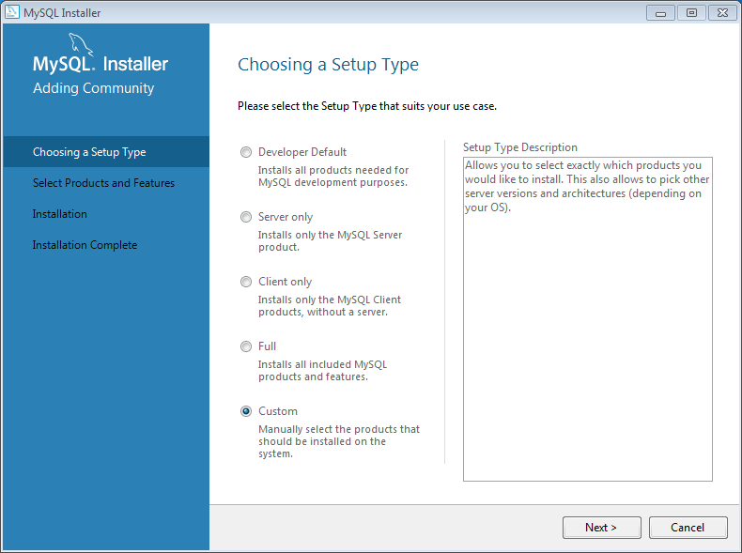Select the Client only radio option

(x=246, y=282)
